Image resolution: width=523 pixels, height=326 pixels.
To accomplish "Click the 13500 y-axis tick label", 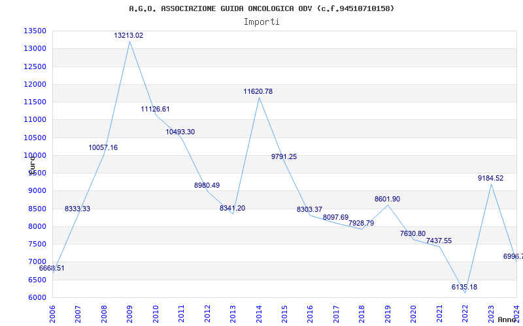I will tap(35, 31).
